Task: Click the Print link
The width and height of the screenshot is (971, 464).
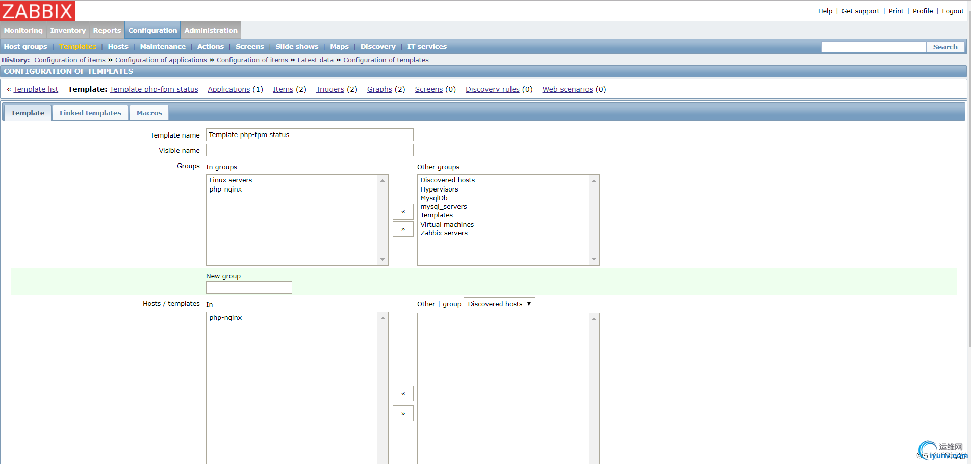Action: [896, 11]
